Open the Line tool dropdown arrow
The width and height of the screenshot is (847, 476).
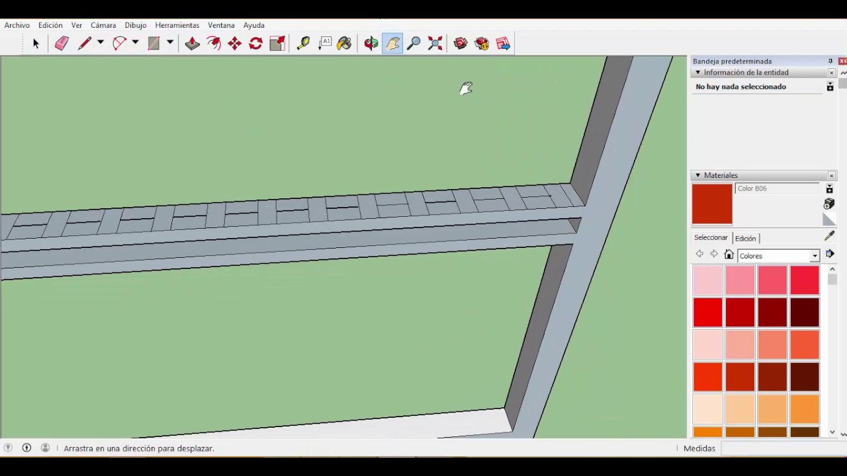(x=101, y=43)
